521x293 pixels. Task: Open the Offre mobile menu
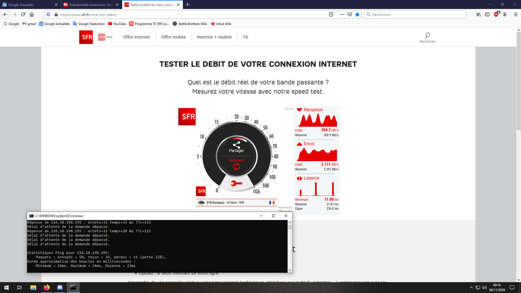(x=174, y=37)
